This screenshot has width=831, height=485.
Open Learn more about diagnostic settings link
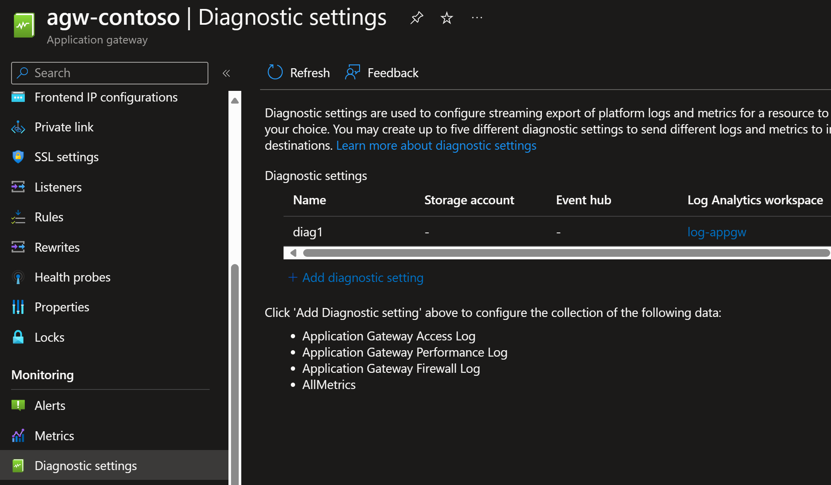coord(436,145)
